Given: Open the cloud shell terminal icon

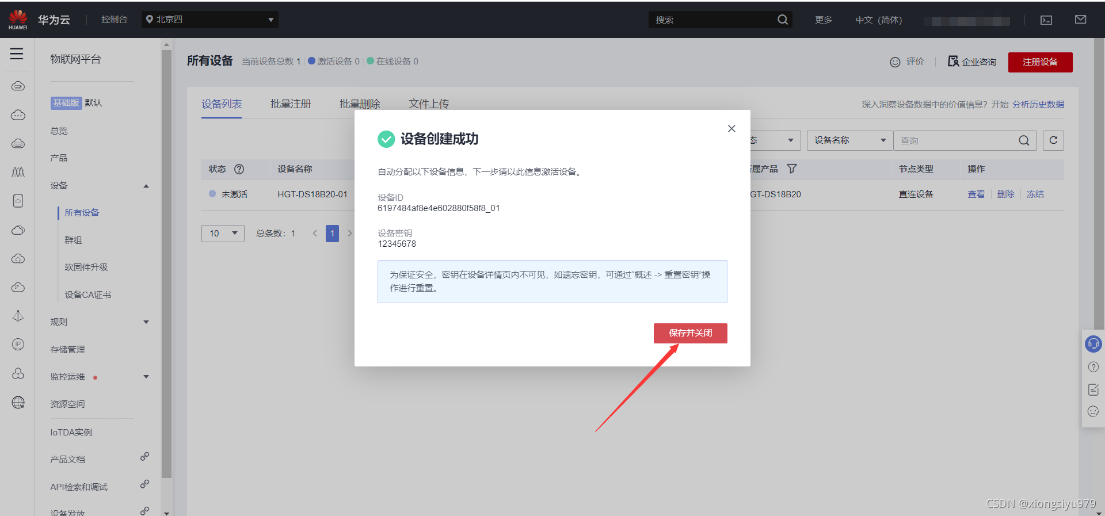Looking at the screenshot, I should tap(1046, 20).
